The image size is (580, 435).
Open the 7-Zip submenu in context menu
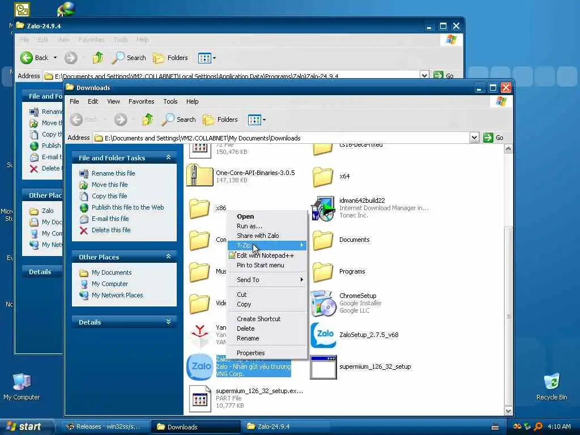coord(267,245)
